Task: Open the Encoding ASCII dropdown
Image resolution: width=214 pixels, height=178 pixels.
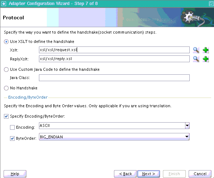Action: (x=187, y=125)
